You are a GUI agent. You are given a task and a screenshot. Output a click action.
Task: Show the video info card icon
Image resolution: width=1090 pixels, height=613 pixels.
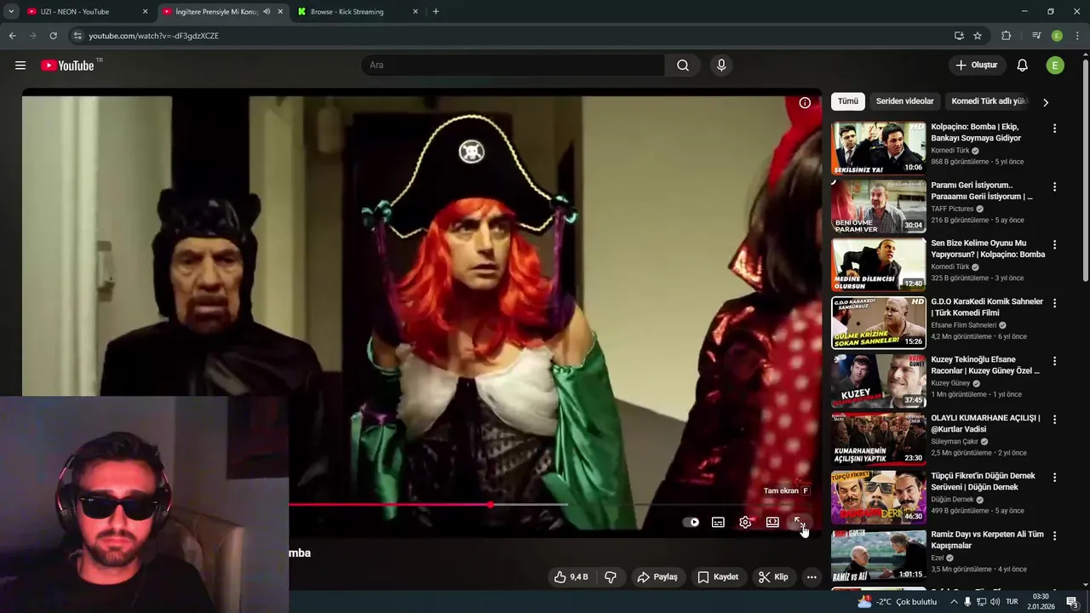coord(805,103)
